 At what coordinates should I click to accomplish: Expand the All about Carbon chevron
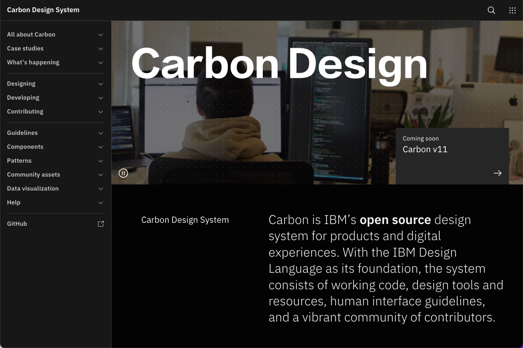point(101,35)
